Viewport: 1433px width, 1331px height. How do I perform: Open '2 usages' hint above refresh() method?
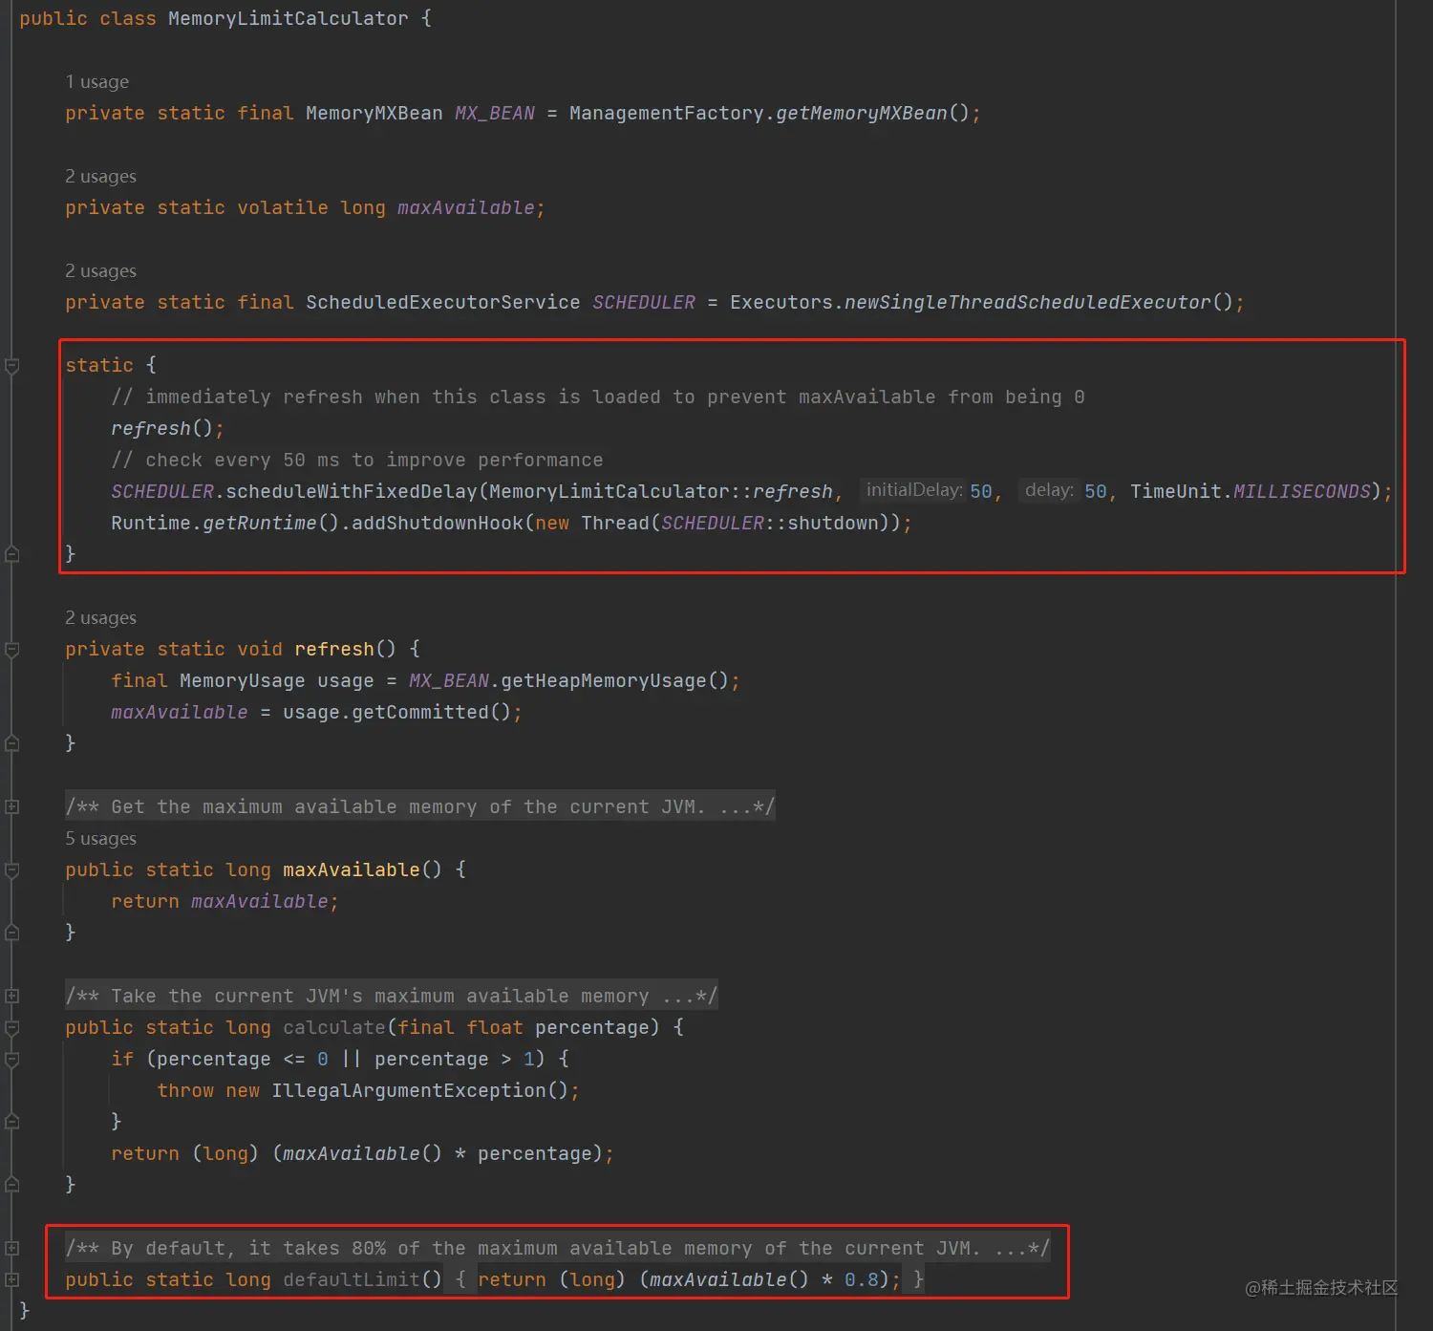(100, 618)
